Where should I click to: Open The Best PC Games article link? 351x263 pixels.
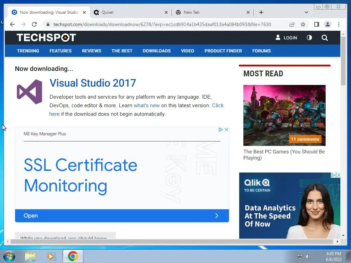pos(284,155)
